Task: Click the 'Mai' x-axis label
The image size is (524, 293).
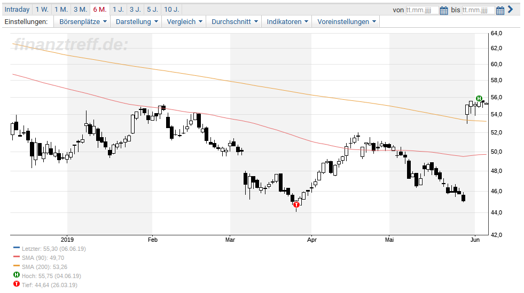Action: click(x=389, y=240)
